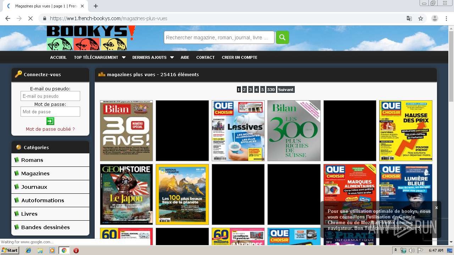Viewport: 454px width, 255px height.
Task: Click the red Opera taskbar icon
Action: (76, 250)
